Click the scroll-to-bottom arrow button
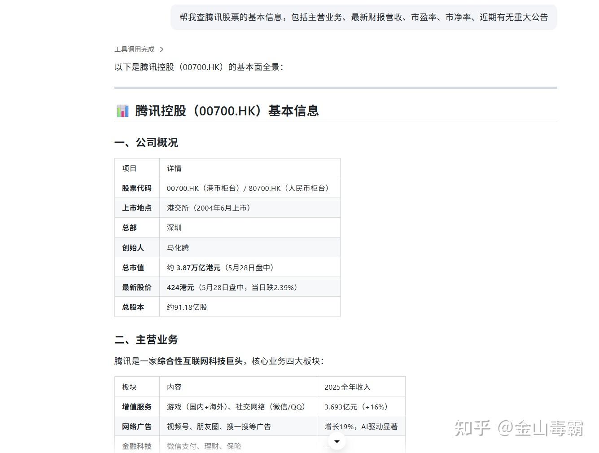The image size is (599, 453). tap(337, 441)
